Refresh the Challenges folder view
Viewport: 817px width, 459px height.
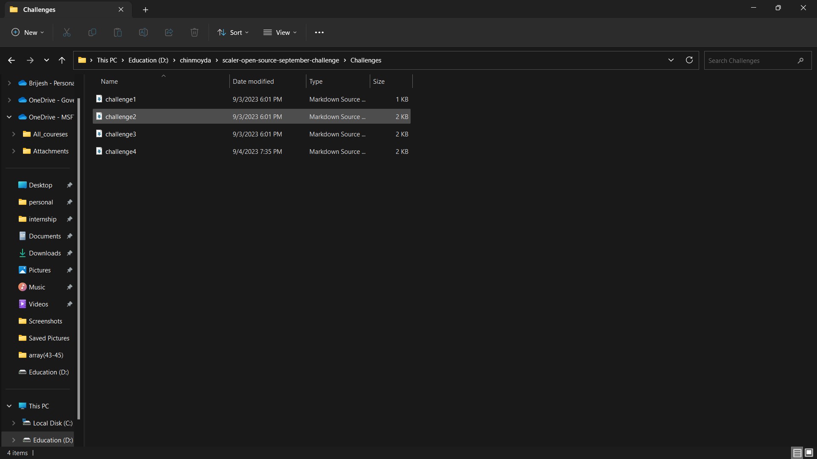689,60
